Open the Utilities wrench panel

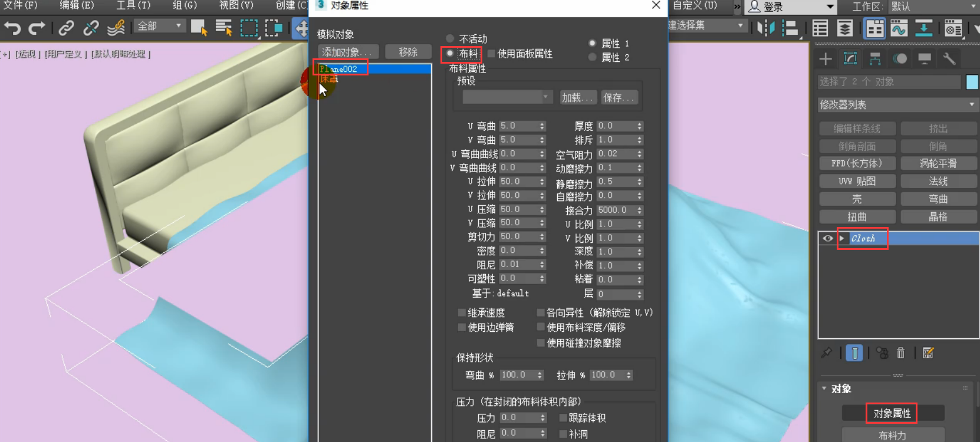[x=949, y=58]
